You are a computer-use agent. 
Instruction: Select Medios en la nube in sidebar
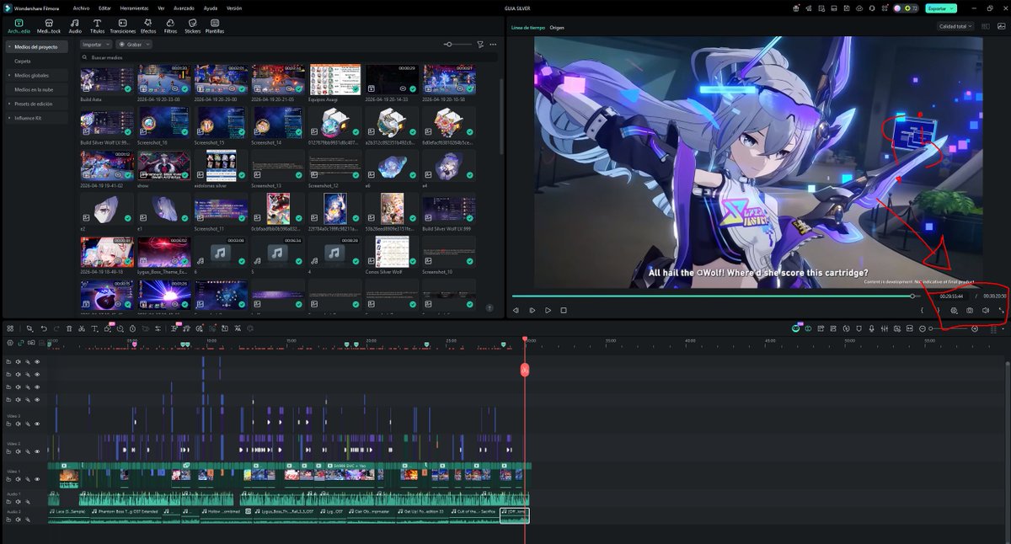coord(34,88)
